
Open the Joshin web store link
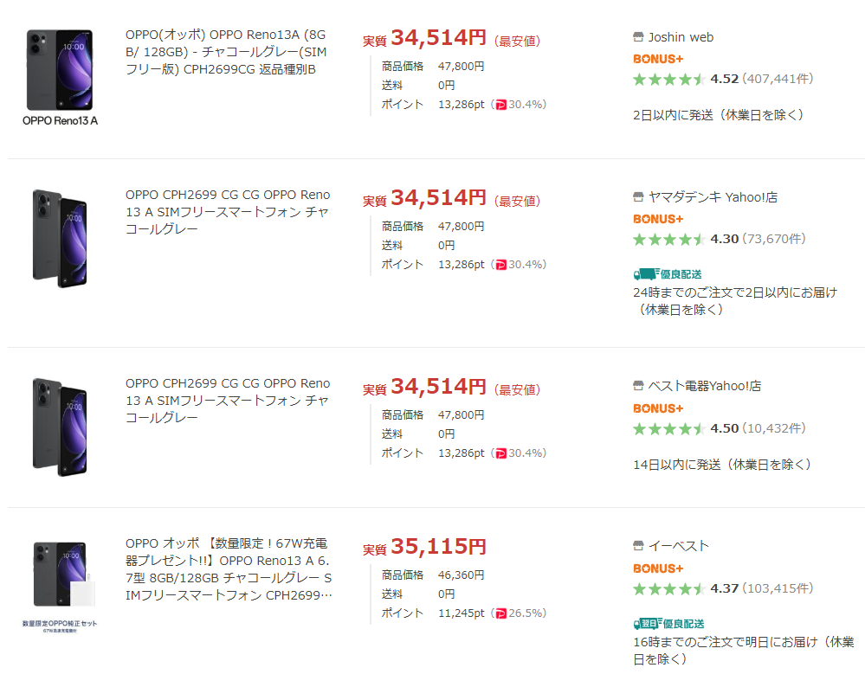[681, 37]
